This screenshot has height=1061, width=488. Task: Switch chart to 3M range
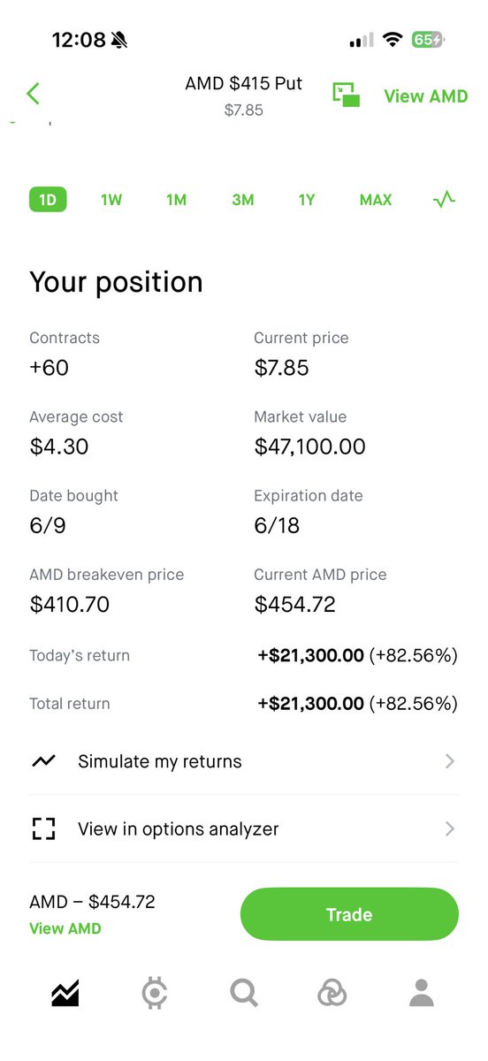point(243,200)
